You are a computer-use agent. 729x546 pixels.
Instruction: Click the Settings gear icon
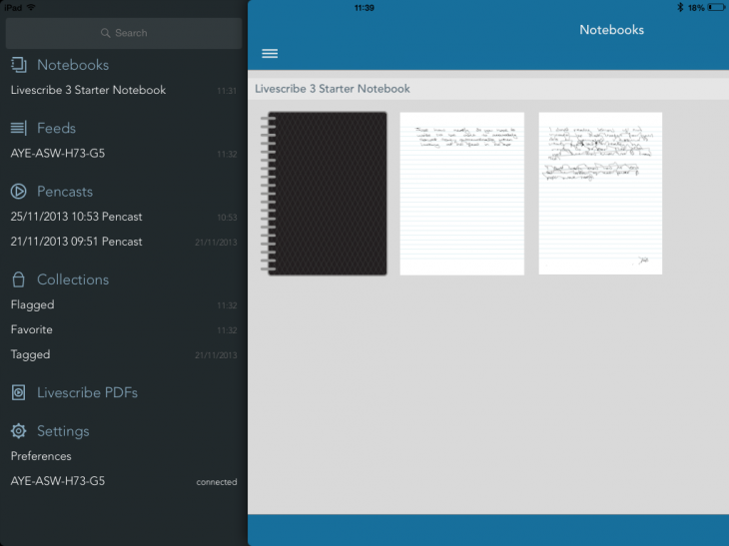pyautogui.click(x=19, y=431)
